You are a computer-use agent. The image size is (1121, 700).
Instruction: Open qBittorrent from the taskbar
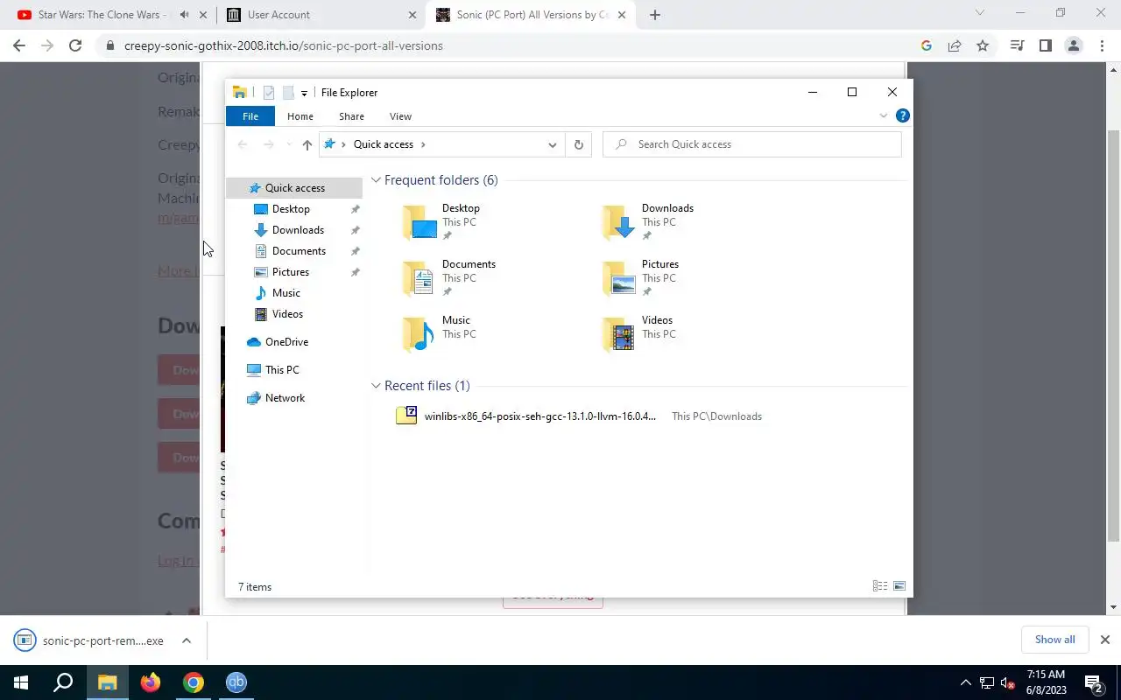(x=236, y=682)
